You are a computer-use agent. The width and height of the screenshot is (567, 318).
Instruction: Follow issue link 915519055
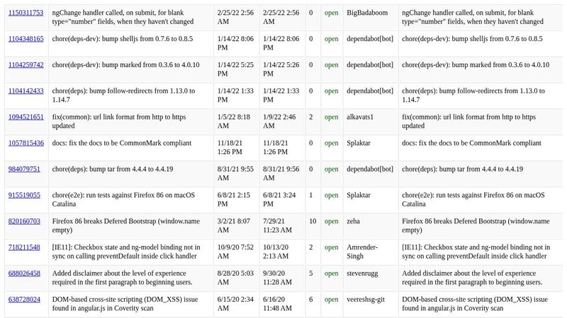tap(23, 195)
